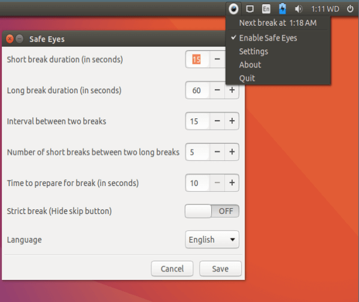Decrease interval between two breaks
Screen dimensions: 359x302
(217, 121)
